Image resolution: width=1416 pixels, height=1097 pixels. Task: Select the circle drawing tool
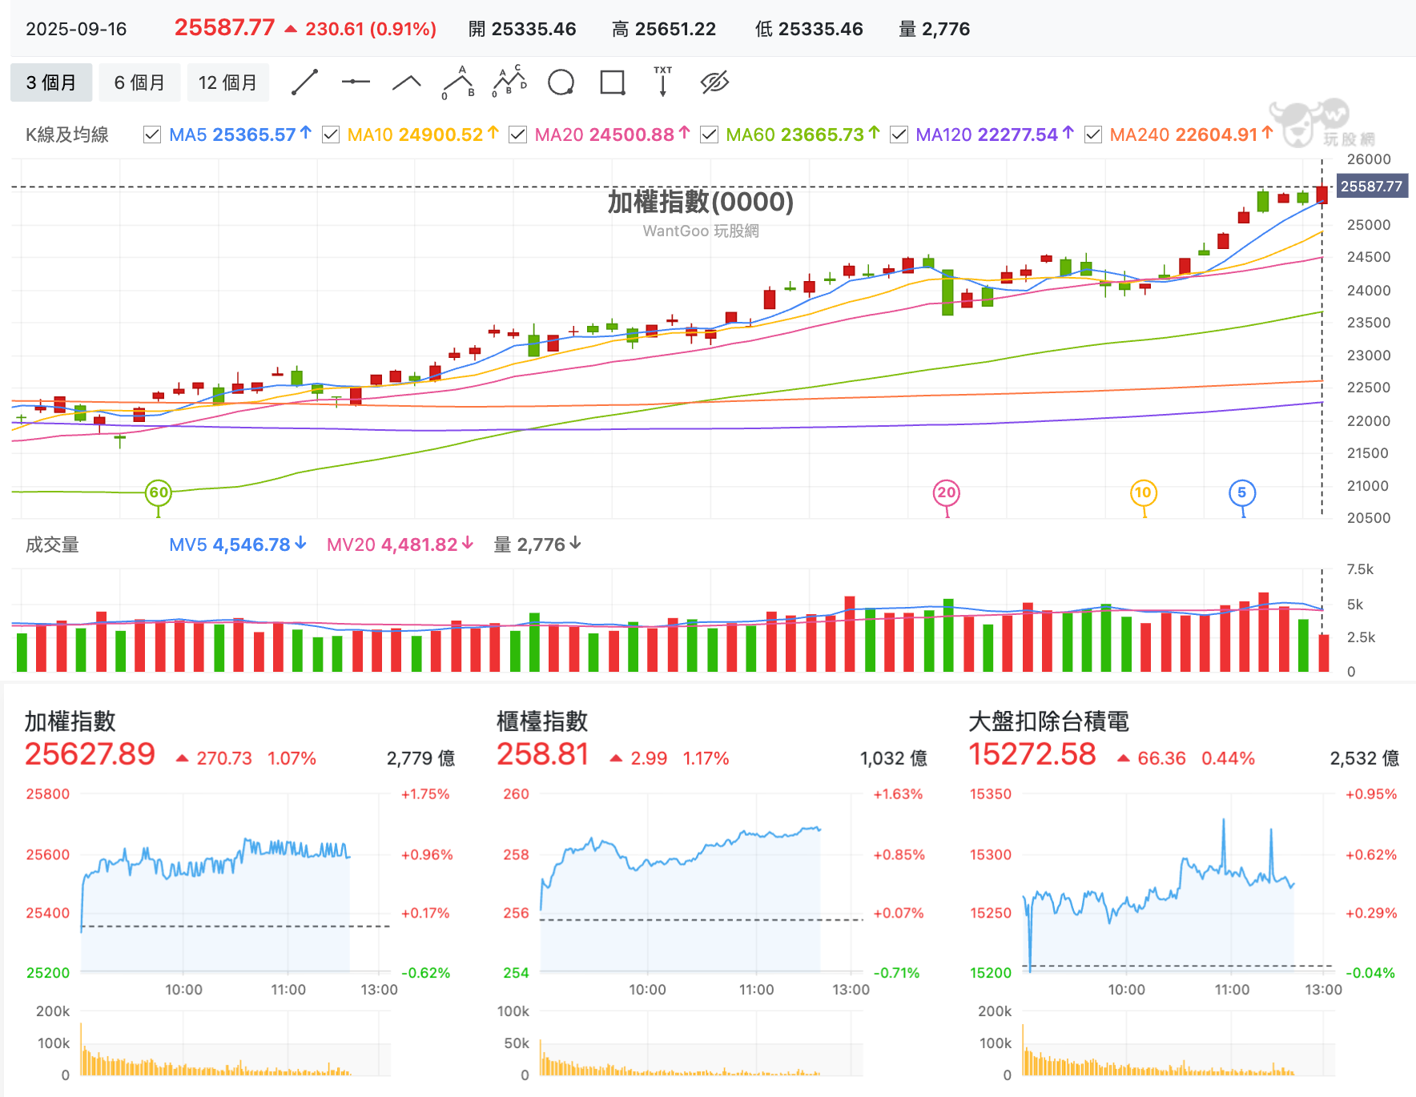tap(561, 82)
